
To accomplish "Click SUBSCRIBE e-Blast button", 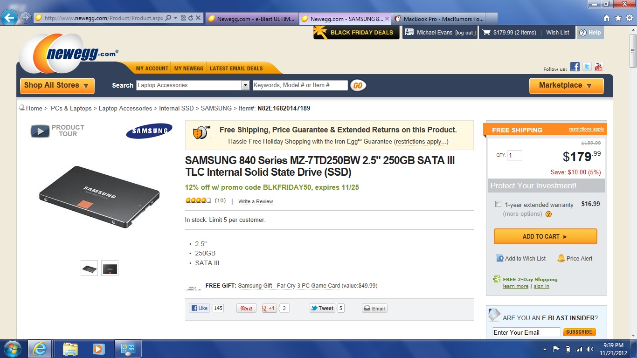I will pos(579,332).
